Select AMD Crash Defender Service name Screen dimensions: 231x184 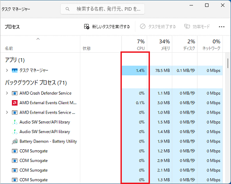click(45, 93)
